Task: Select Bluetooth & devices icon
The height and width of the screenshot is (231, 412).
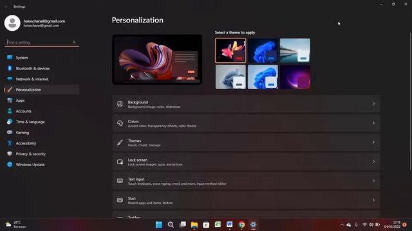Action: coord(10,68)
